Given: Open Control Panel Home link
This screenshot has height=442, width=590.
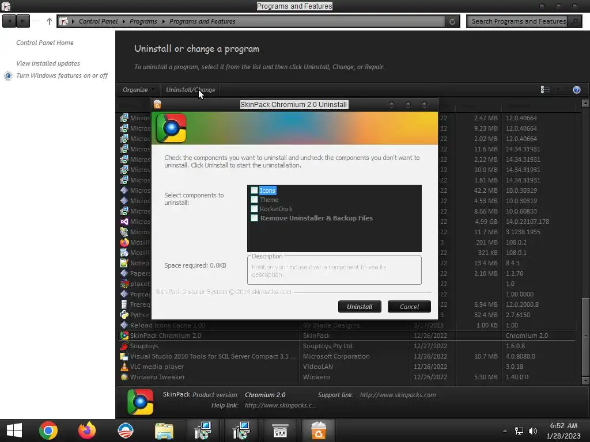Looking at the screenshot, I should [x=45, y=43].
